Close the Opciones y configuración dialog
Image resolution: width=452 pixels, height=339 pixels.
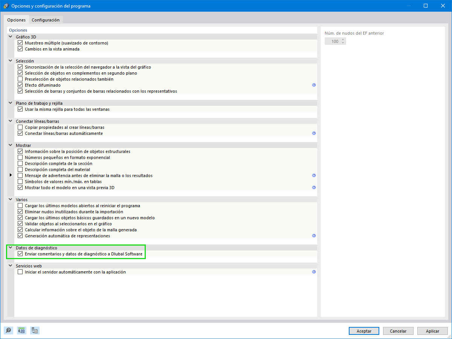coord(443,6)
